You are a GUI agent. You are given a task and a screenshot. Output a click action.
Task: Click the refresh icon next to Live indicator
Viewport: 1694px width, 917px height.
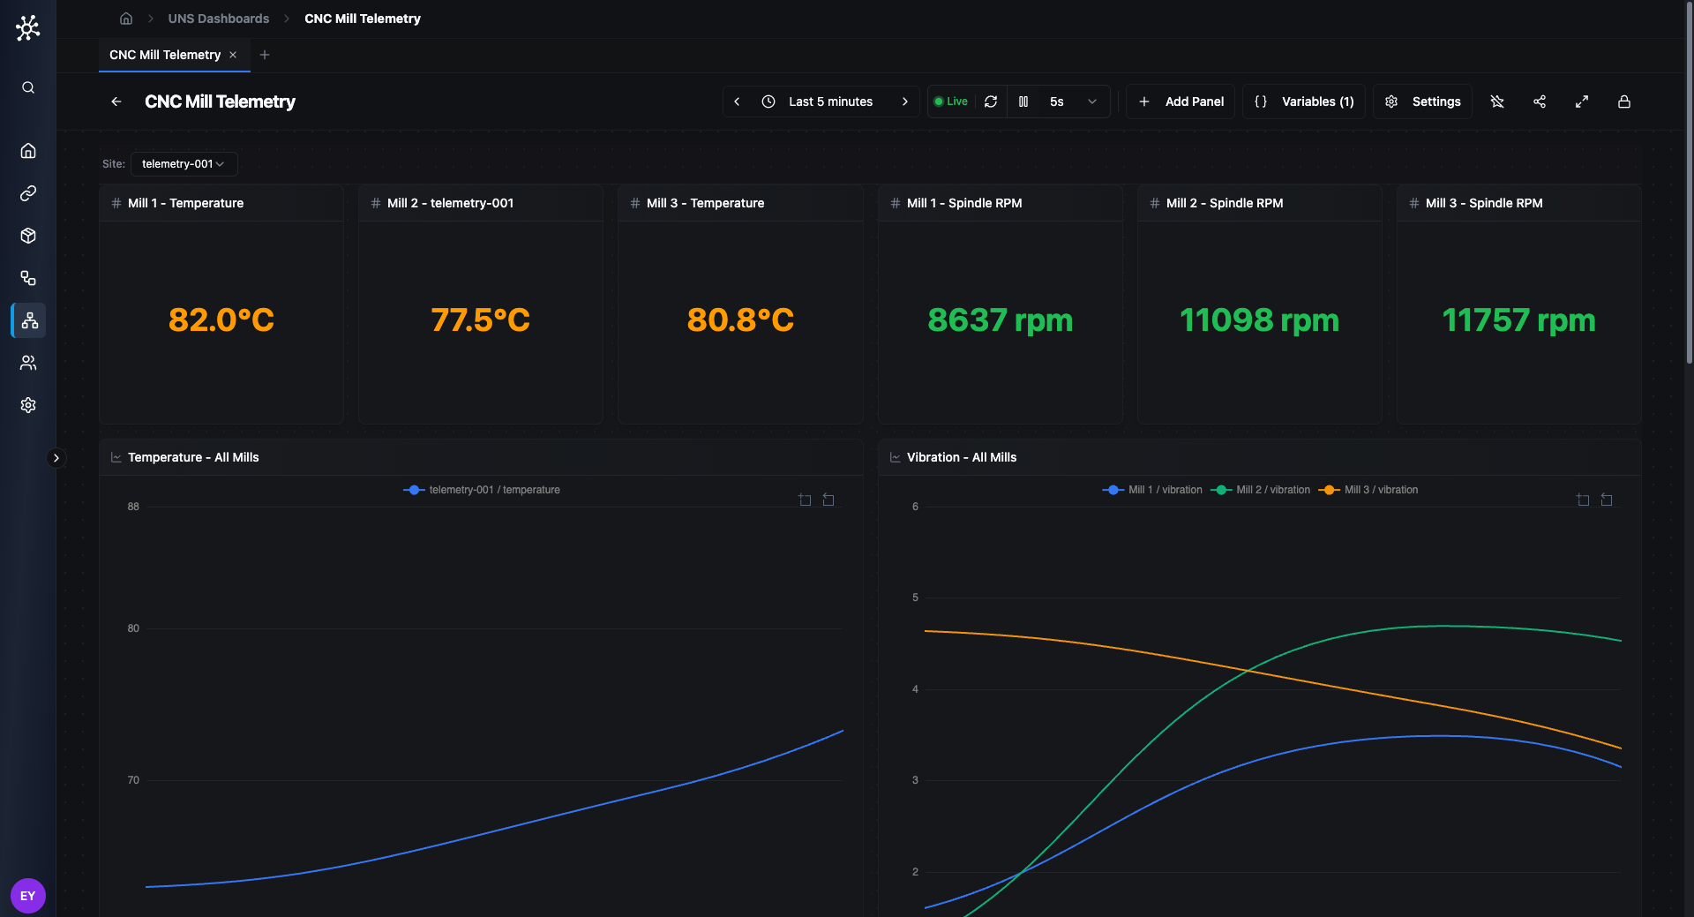991,101
